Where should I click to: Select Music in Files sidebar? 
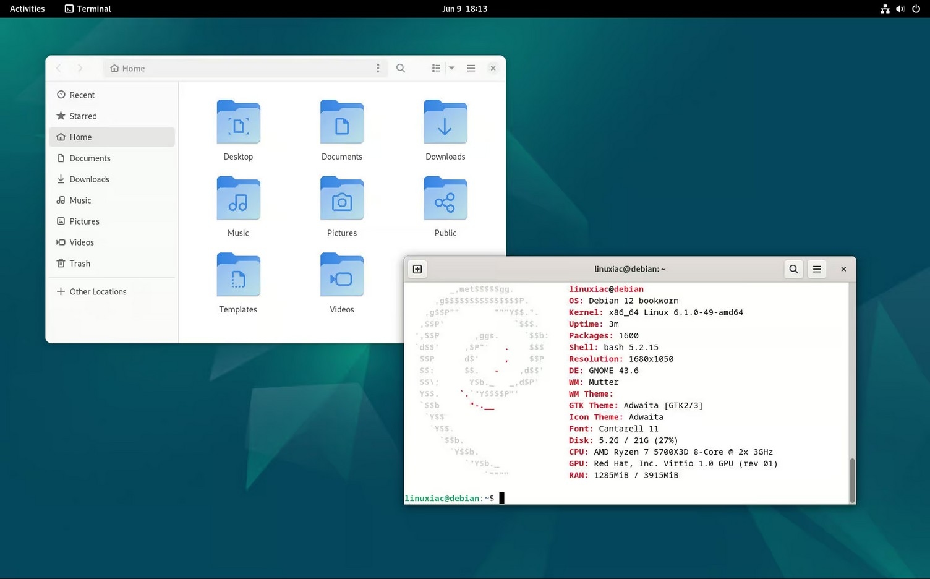click(x=112, y=200)
